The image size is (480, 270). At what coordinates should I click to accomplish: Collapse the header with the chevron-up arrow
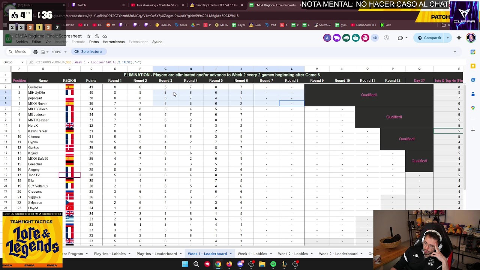pos(455,52)
